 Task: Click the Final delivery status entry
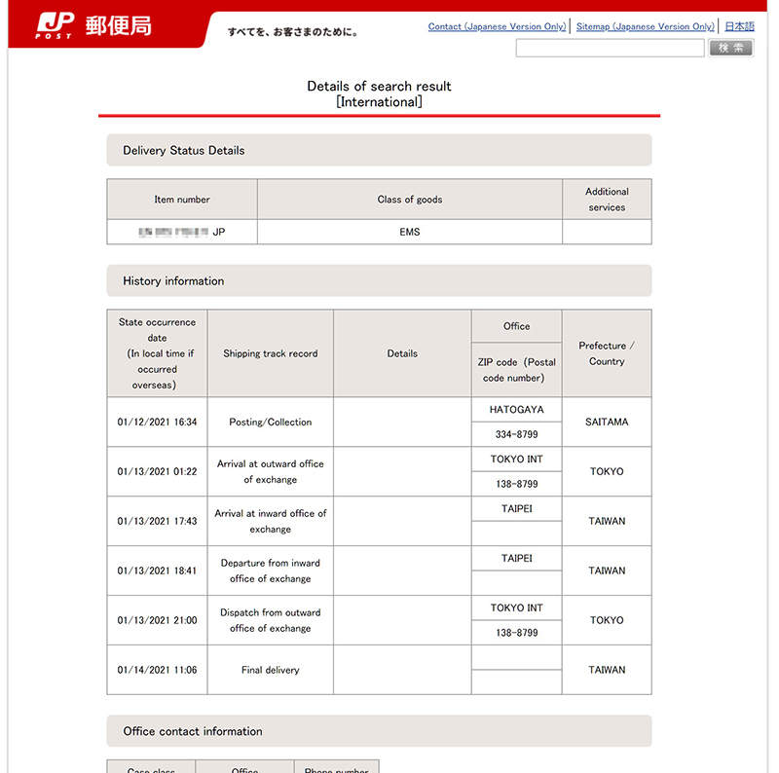(x=270, y=670)
